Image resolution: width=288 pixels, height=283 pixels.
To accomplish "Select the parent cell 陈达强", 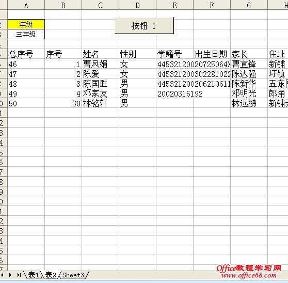I will tap(249, 74).
